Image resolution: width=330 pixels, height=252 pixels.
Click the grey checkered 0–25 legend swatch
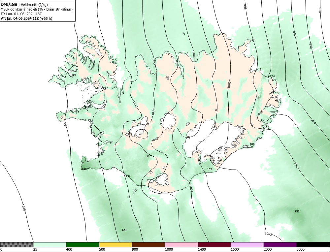coord(16,244)
